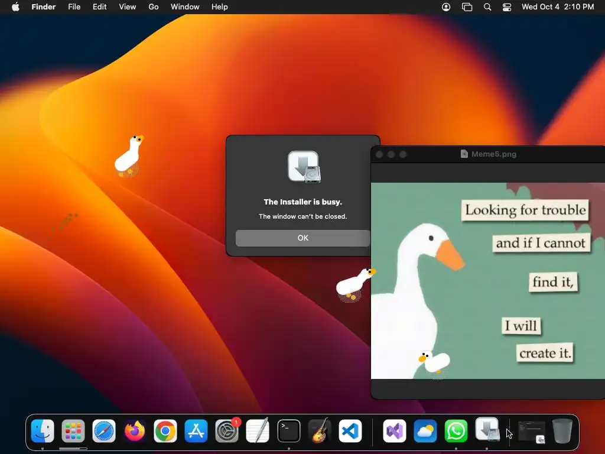Click 'The Installer is busy.' heading

pos(303,202)
